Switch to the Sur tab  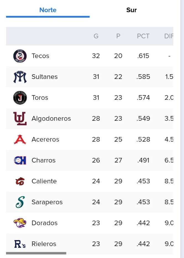click(132, 10)
